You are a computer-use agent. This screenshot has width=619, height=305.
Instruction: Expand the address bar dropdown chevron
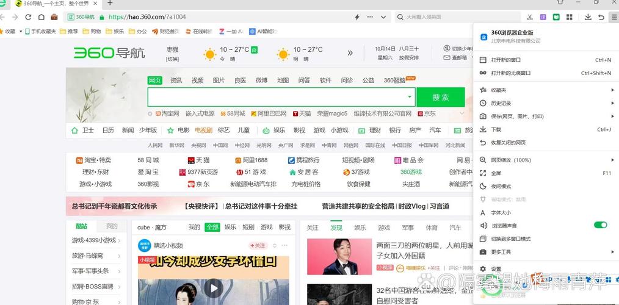click(383, 17)
